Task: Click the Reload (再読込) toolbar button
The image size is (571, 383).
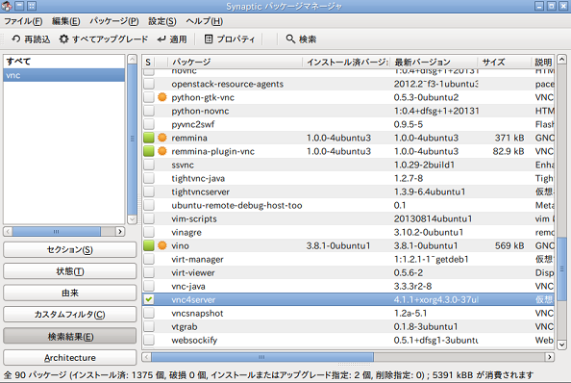Action: (x=31, y=39)
